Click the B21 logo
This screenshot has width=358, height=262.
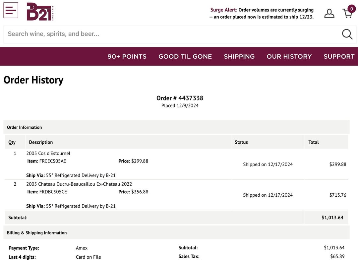point(40,12)
